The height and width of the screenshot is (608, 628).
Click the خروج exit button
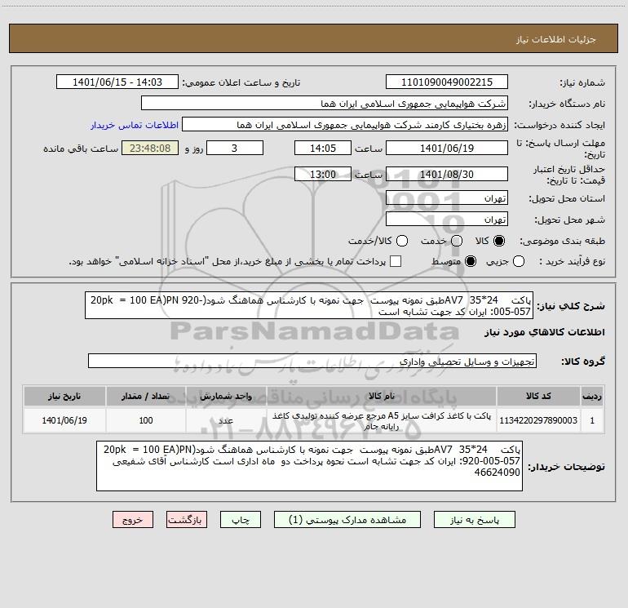coord(133,520)
